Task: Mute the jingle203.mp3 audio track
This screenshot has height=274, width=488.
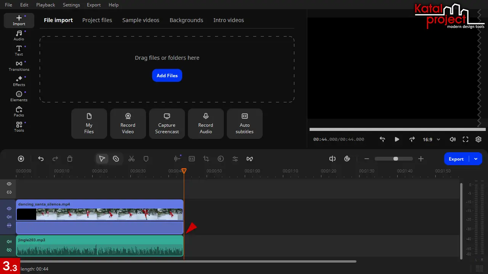Action: pos(9,242)
